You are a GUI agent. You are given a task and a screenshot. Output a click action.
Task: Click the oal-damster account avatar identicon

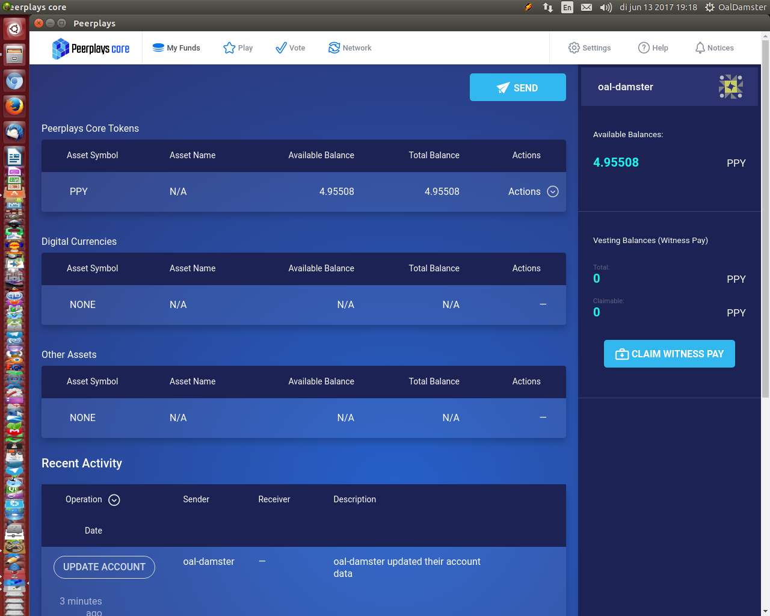[x=731, y=87]
